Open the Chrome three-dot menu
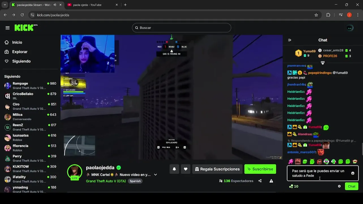This screenshot has height=204, width=363. tap(358, 15)
